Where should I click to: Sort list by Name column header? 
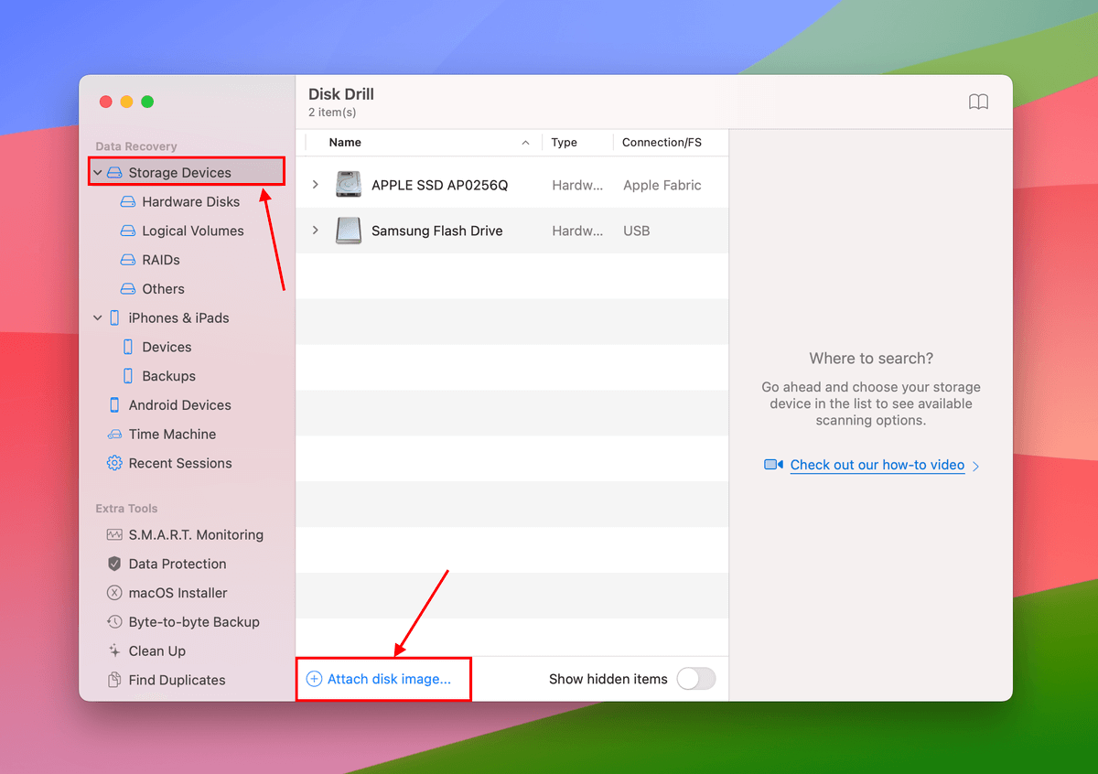[x=345, y=143]
